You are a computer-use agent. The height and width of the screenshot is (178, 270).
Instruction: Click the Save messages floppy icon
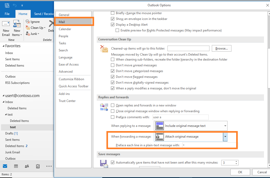pyautogui.click(x=104, y=164)
